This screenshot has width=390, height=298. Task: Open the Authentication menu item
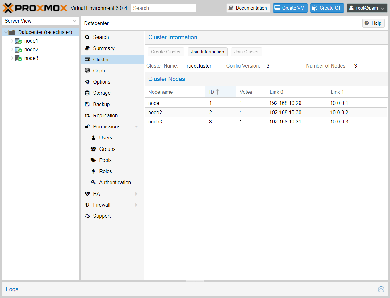coord(113,182)
